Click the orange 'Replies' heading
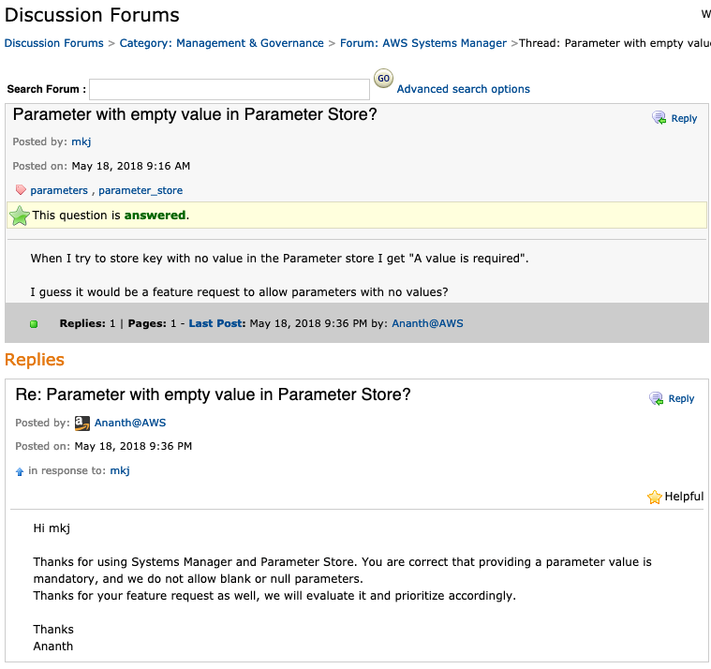The height and width of the screenshot is (669, 711). 35,360
